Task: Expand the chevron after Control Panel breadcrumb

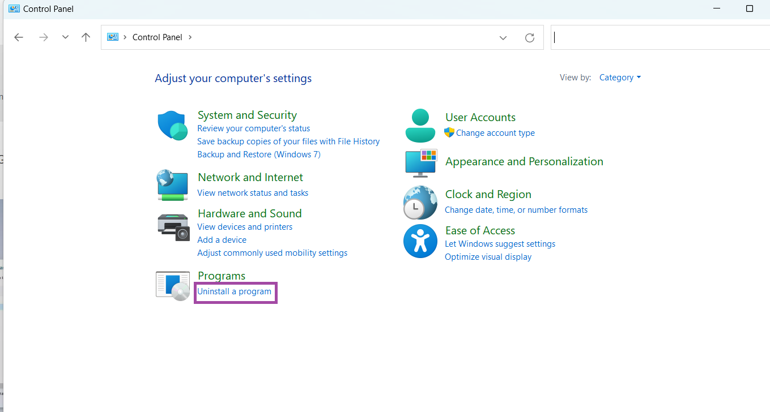Action: 190,37
